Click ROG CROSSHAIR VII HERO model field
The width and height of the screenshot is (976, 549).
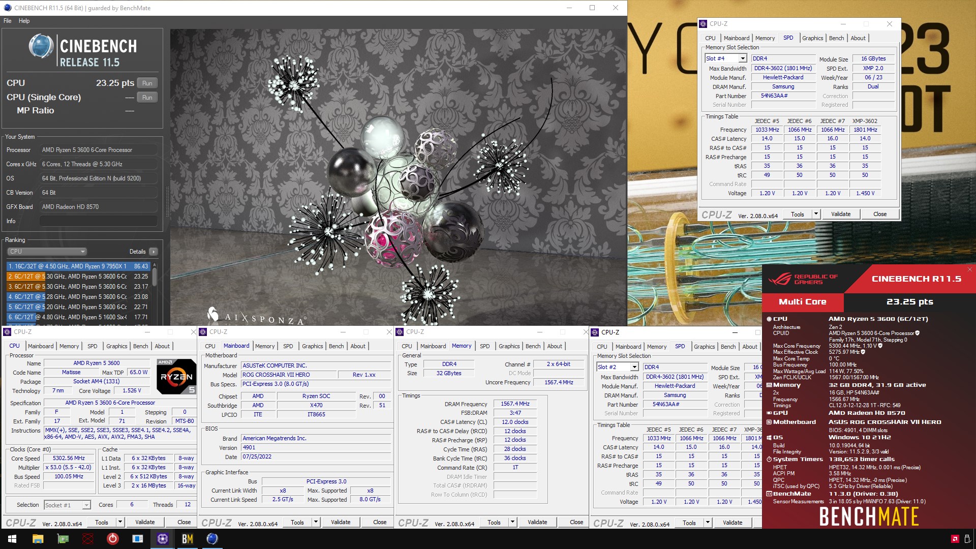[289, 375]
